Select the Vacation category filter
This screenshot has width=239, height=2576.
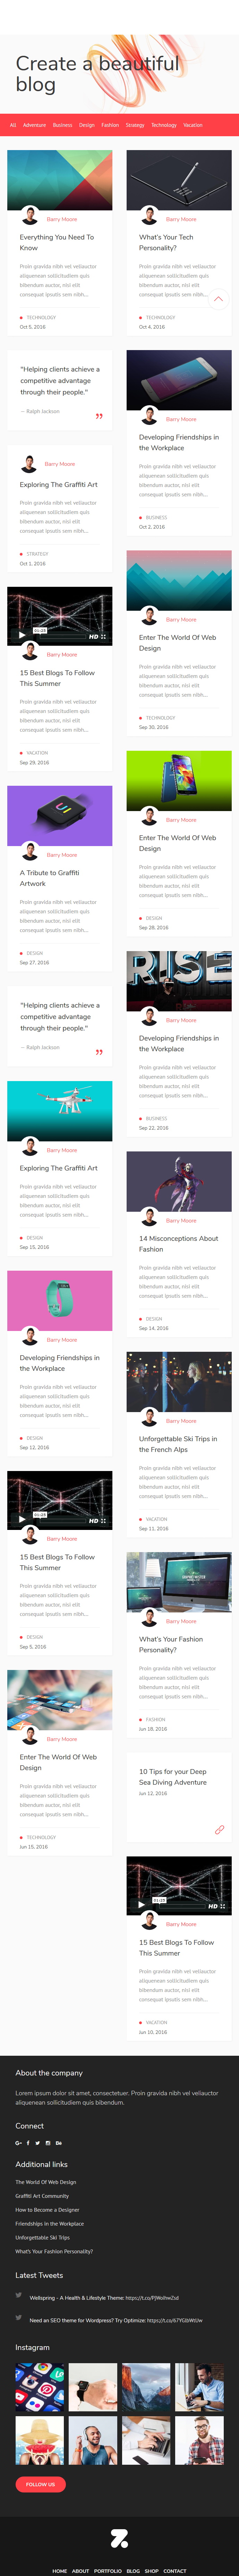(x=193, y=125)
